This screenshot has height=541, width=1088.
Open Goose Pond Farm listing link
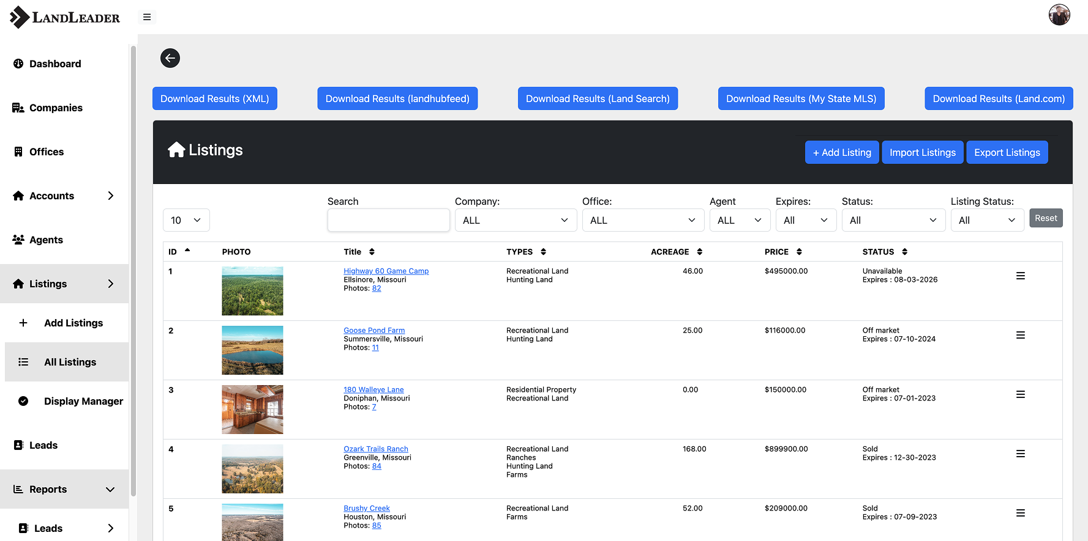coord(374,330)
